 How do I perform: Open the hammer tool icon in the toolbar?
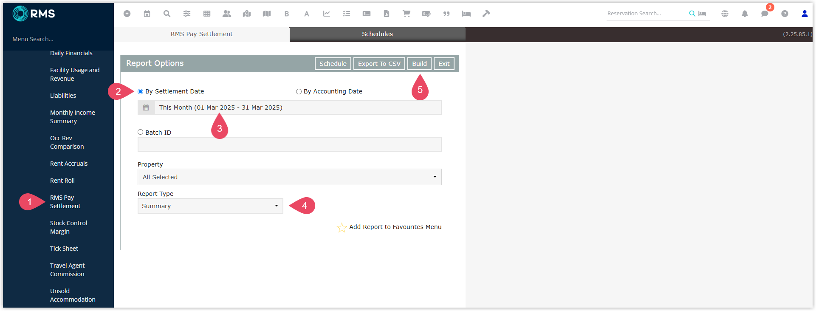click(x=486, y=14)
